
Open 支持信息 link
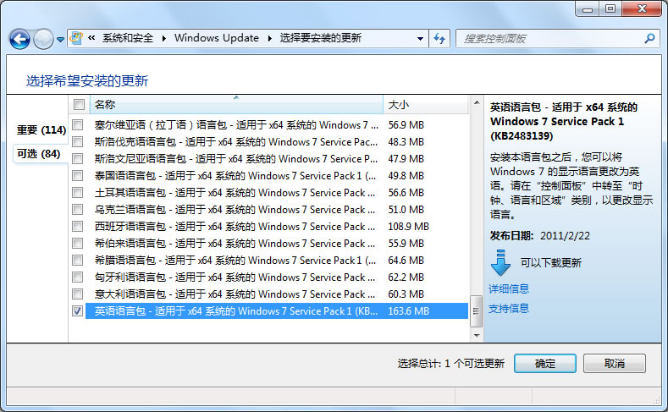click(x=509, y=309)
